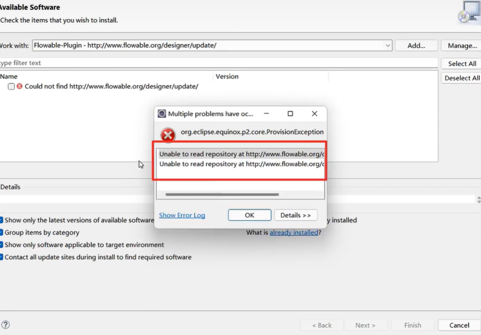The width and height of the screenshot is (481, 335).
Task: Open the Show Error Log link
Action: [182, 215]
